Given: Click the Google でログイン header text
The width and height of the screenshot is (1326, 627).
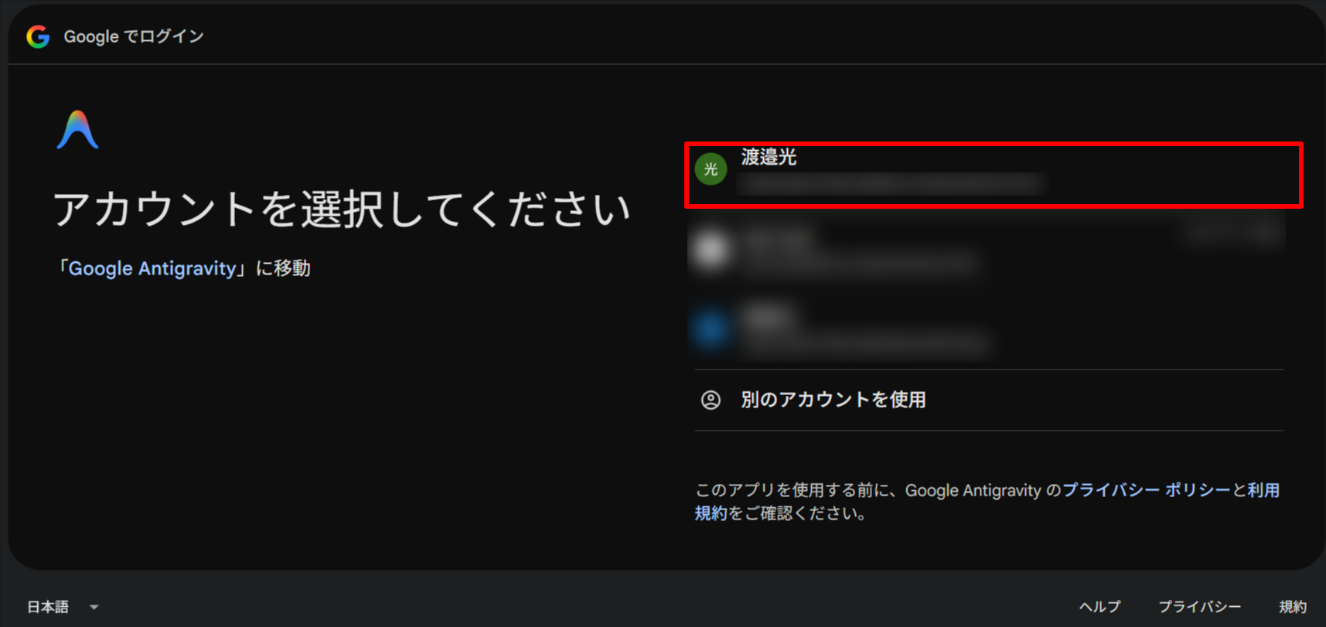Looking at the screenshot, I should pos(134,36).
